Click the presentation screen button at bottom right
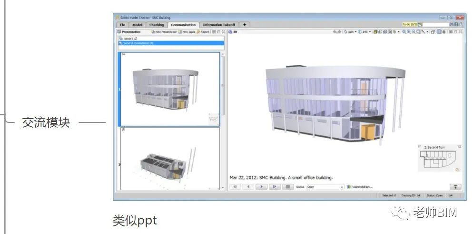The height and width of the screenshot is (234, 473). point(455,187)
